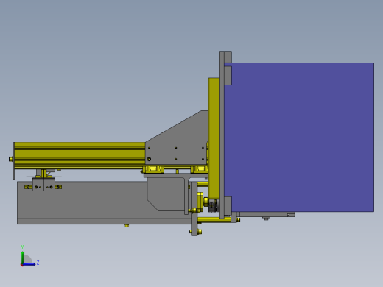Select the large blue box body
383x287 pixels.
coord(299,138)
